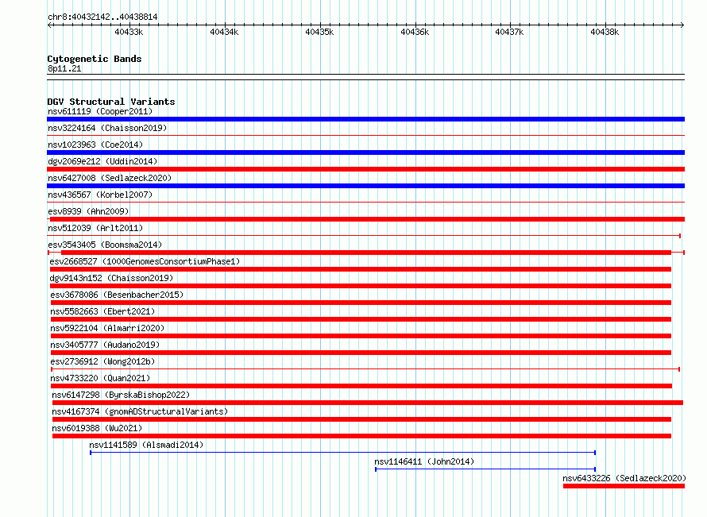The width and height of the screenshot is (707, 517).
Task: Select the nsv3224164 (Chaisson2019) variant line
Action: 365,135
